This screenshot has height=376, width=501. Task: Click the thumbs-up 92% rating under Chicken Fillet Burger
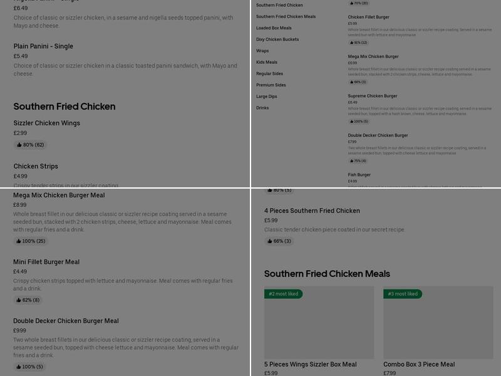pyautogui.click(x=358, y=43)
